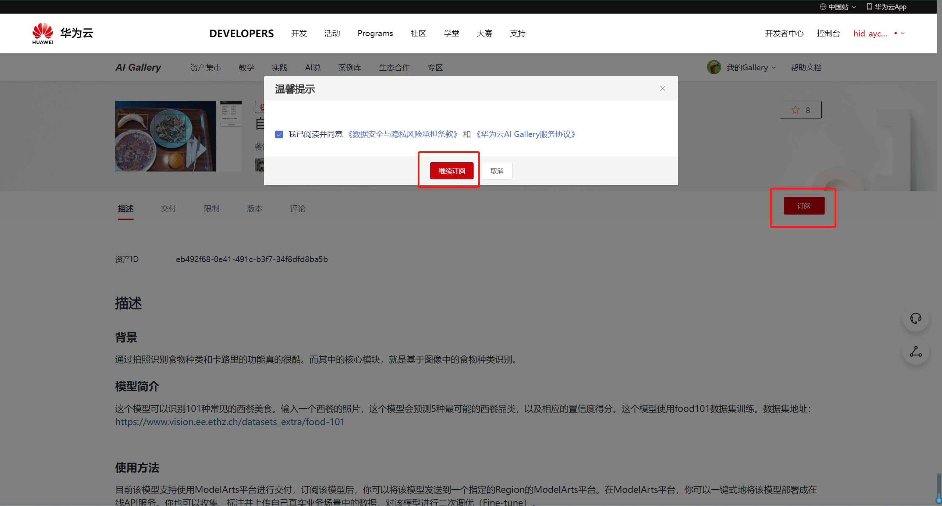Click the globe icon for 中国站
The image size is (942, 506).
tap(823, 7)
